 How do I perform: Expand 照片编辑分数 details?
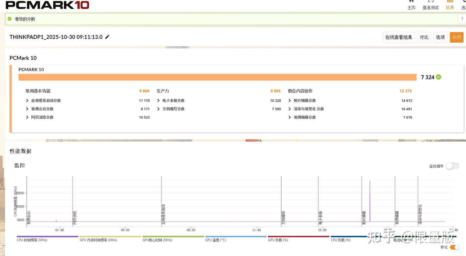[290, 100]
